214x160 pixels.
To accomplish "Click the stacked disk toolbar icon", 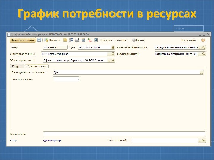I will point(84,40).
